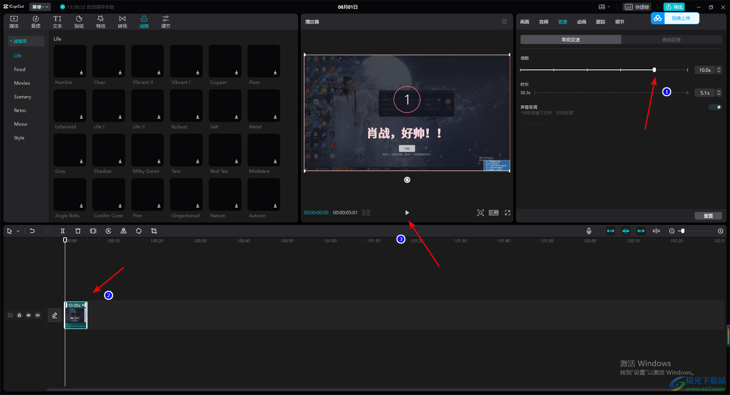
Task: Select the Movies filter category
Action: [22, 83]
